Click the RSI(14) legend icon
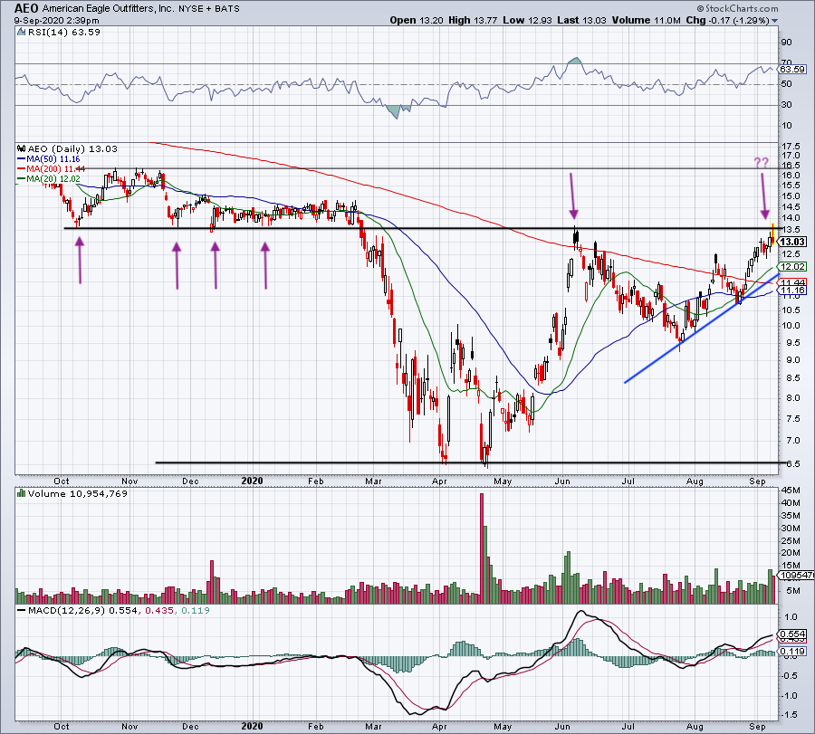This screenshot has width=815, height=734. click(x=22, y=33)
